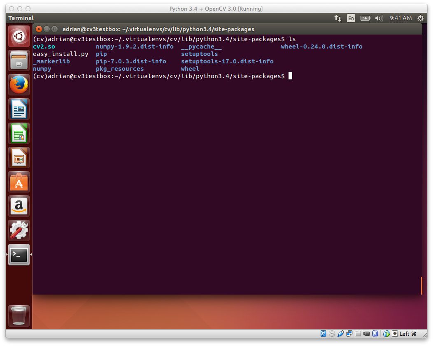Open the Ubuntu Software Center
Screen dimensions: 433x346
(x=19, y=181)
